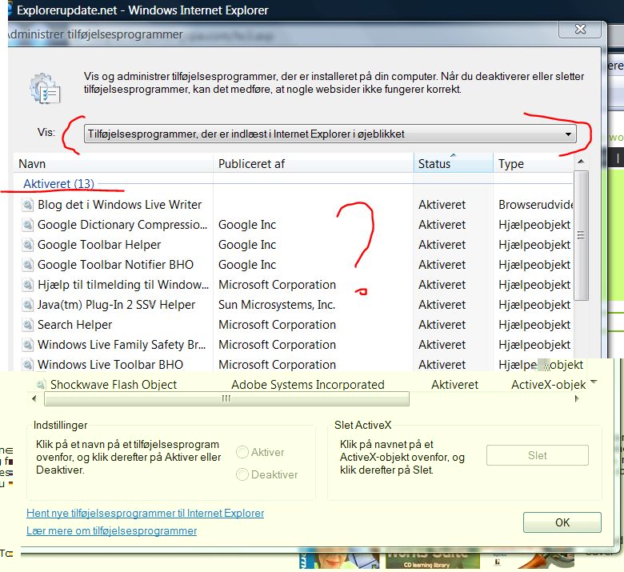Sort by the Type column header
This screenshot has width=624, height=572.
(534, 163)
